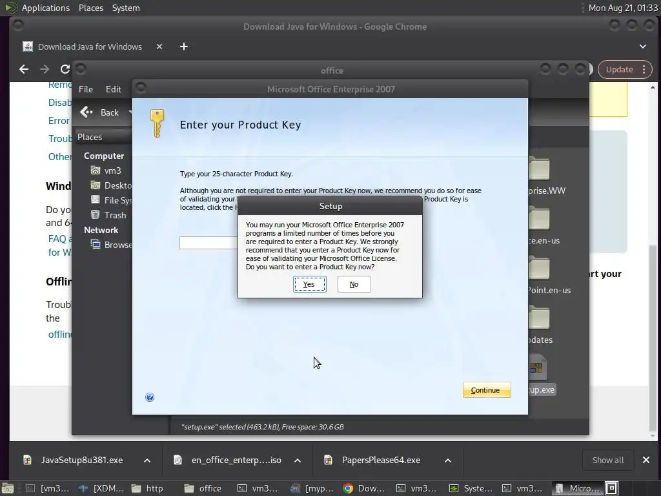Click Chrome's Update button
This screenshot has width=661, height=496.
[x=619, y=69]
